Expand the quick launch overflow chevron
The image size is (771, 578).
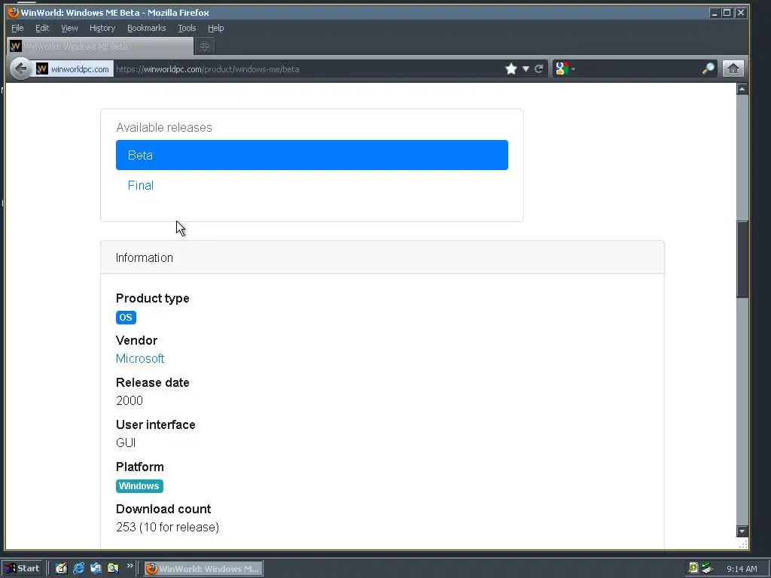point(130,566)
